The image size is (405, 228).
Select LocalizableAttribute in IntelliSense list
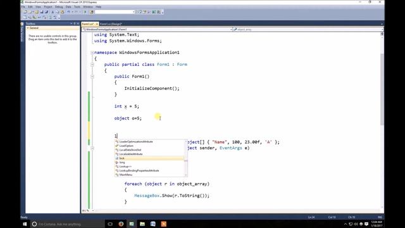point(149,154)
